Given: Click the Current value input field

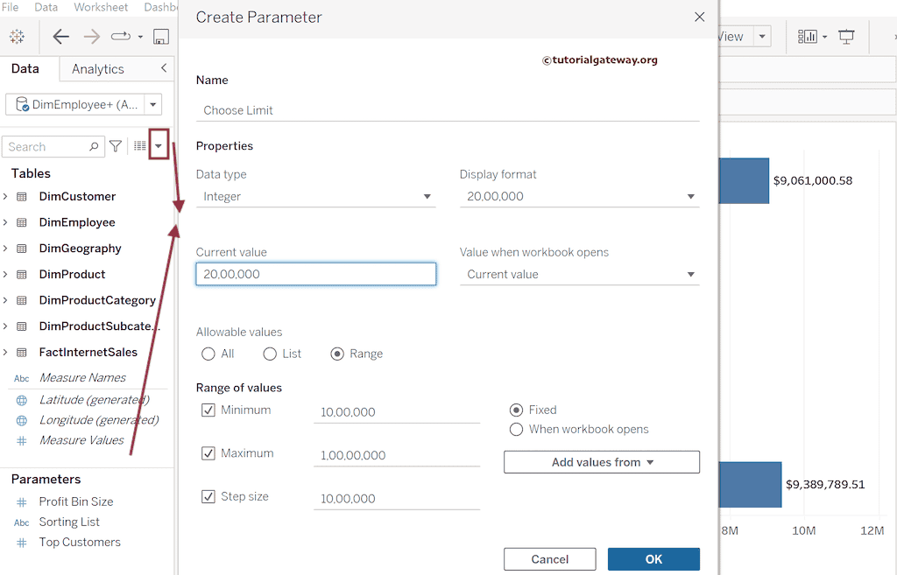Looking at the screenshot, I should tap(315, 273).
